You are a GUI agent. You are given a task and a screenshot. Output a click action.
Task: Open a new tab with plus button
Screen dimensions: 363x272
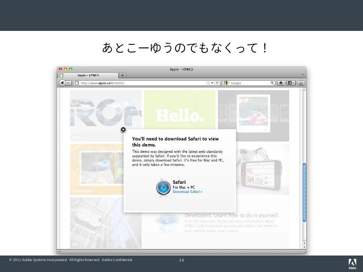click(x=122, y=75)
